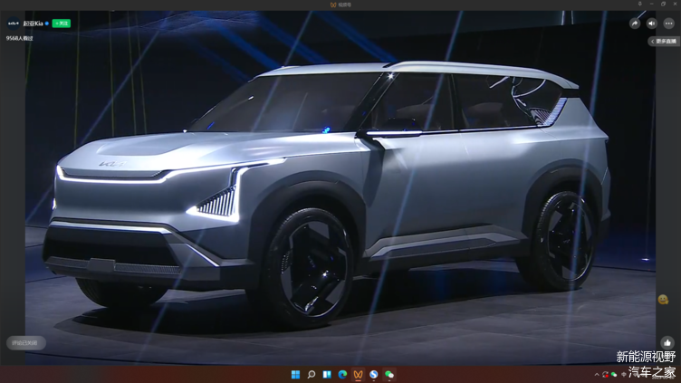The image size is (681, 383).
Task: Like the stream with thumbs-up
Action: point(667,342)
